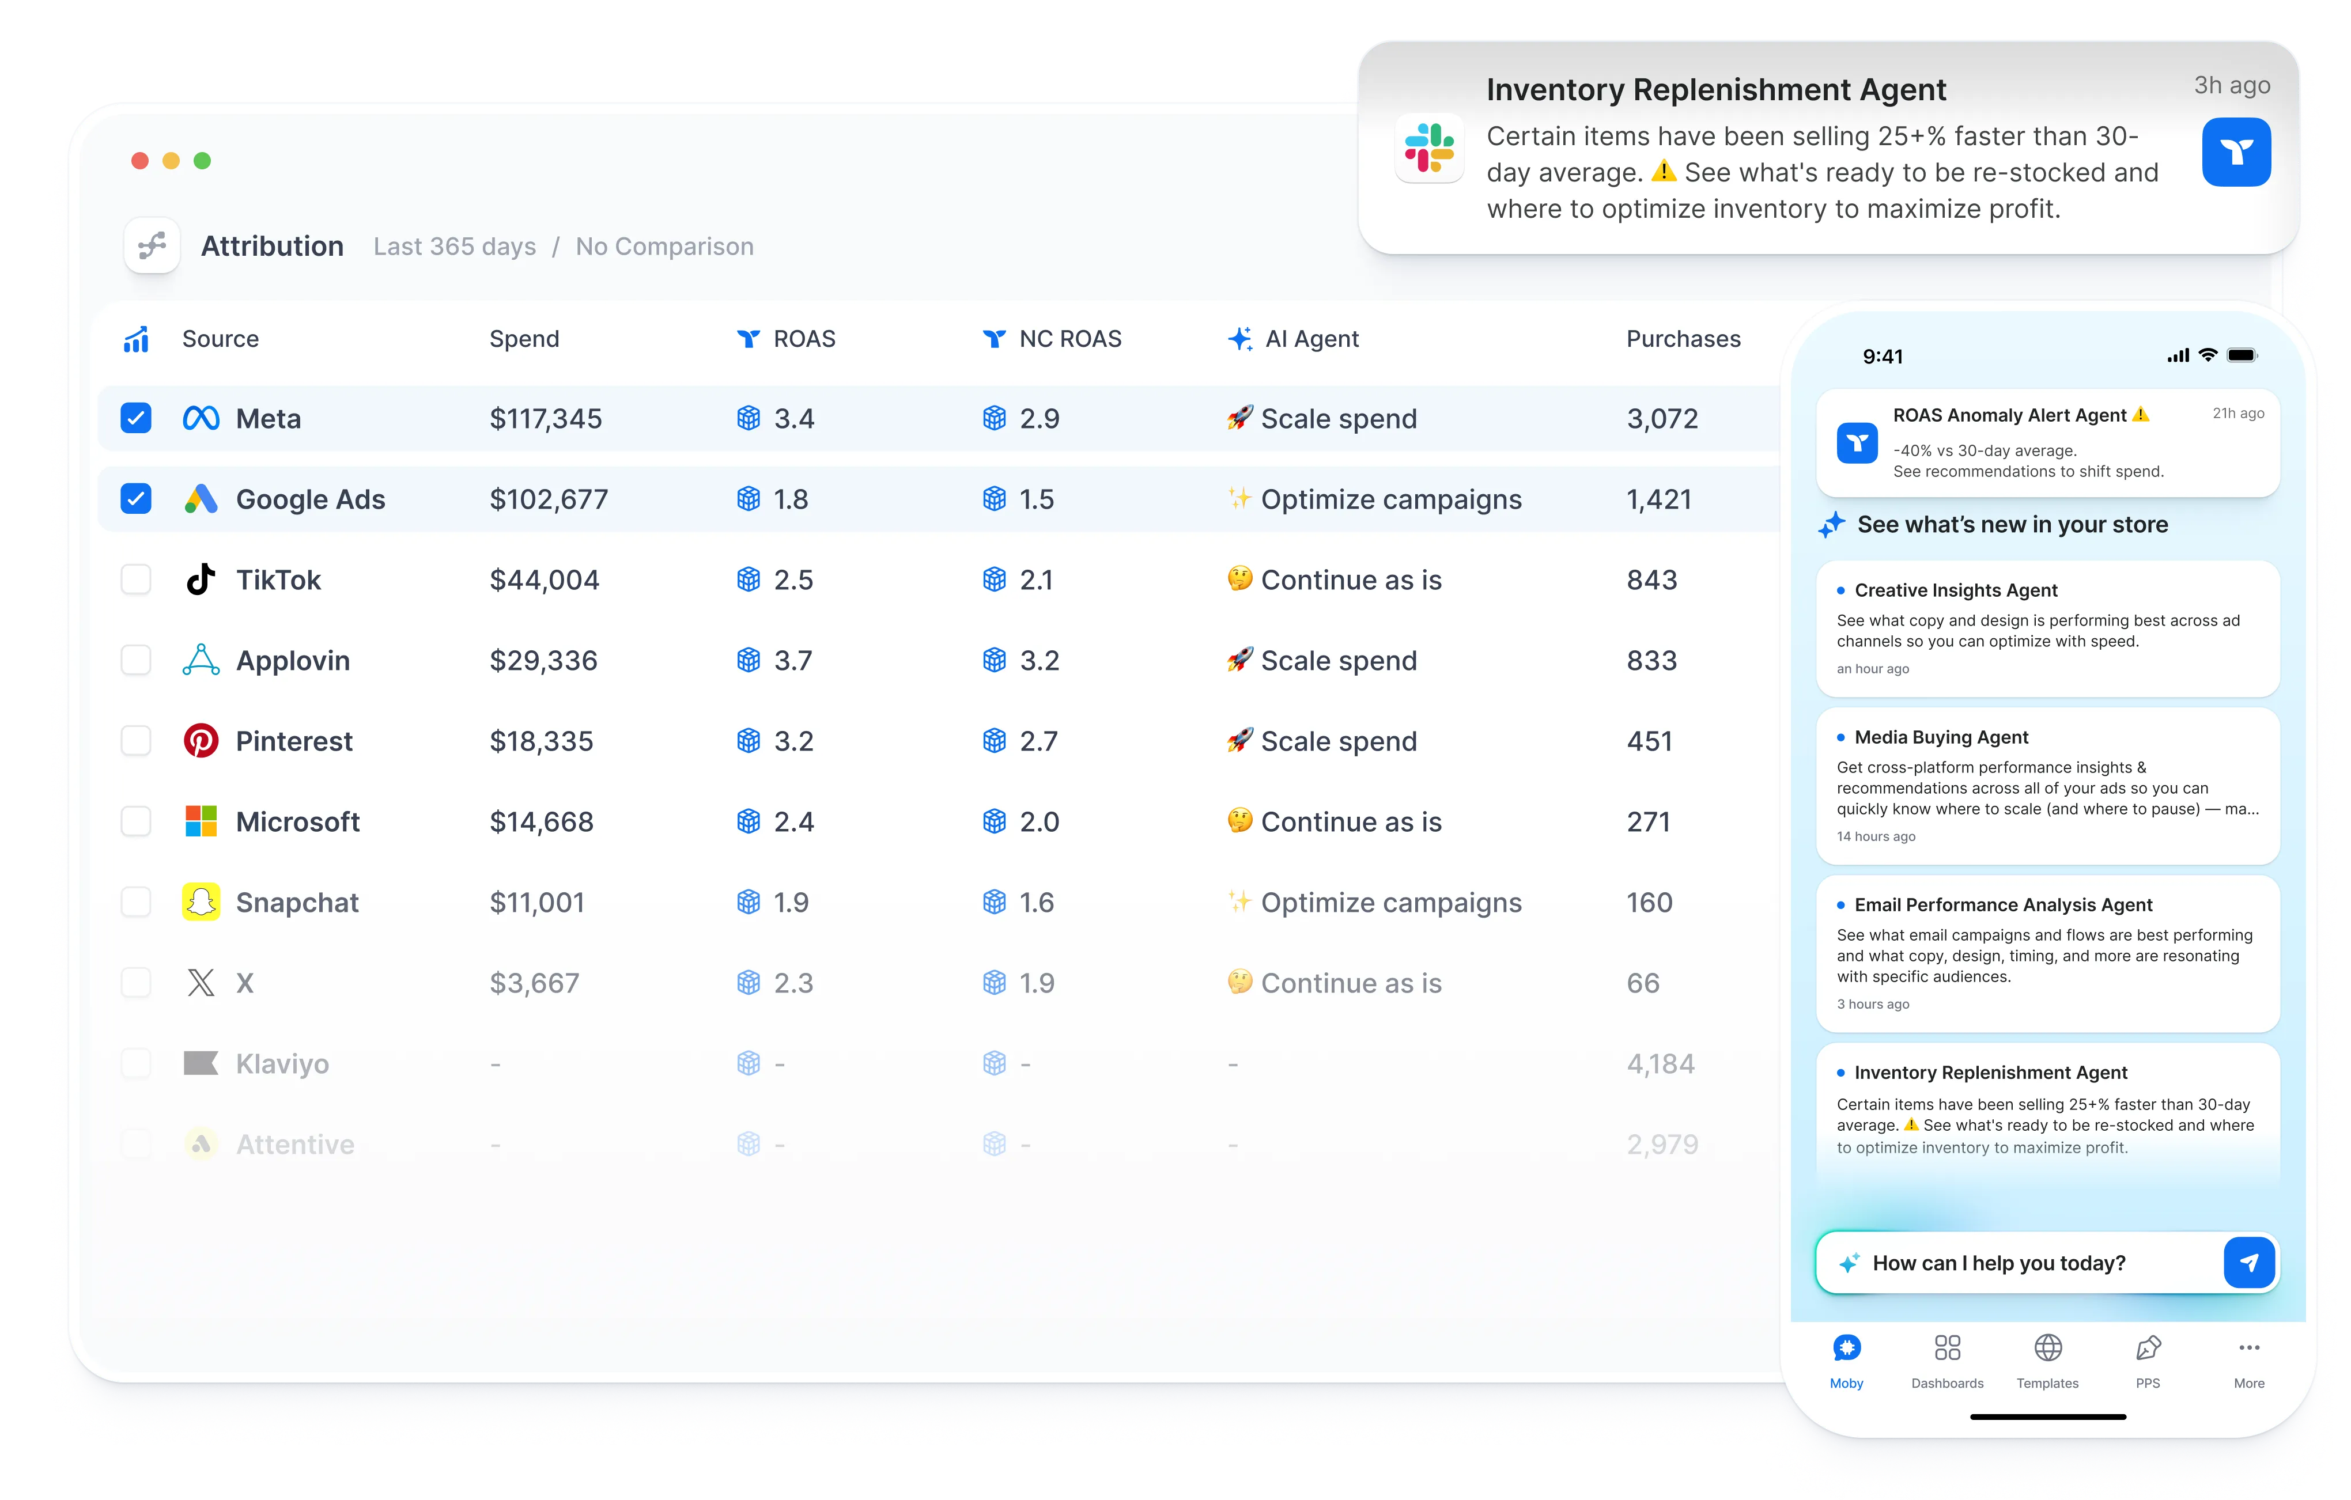Select the TikTok source icon
The height and width of the screenshot is (1500, 2351).
pos(200,579)
